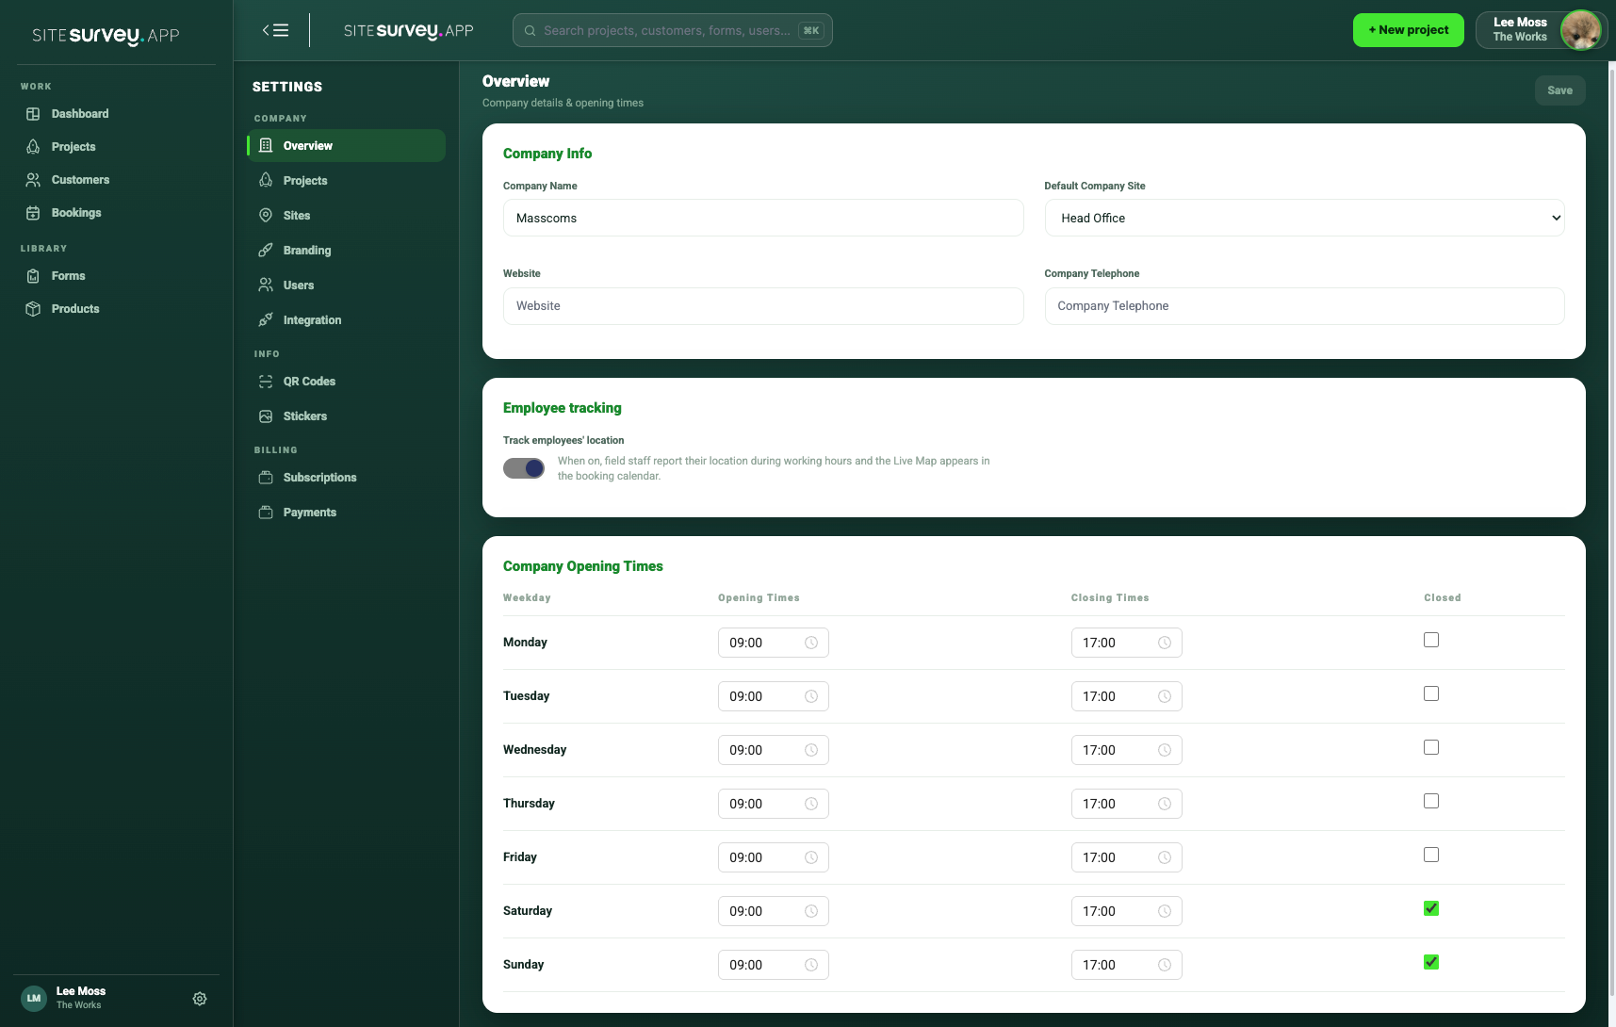
Task: Click the Sites map pin icon
Action: (x=266, y=216)
